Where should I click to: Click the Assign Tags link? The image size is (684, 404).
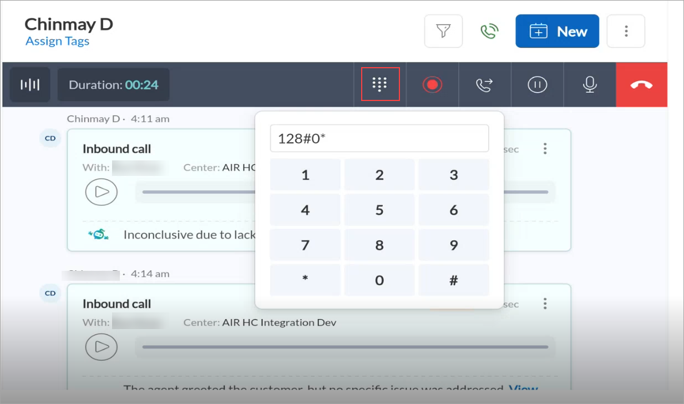click(57, 42)
